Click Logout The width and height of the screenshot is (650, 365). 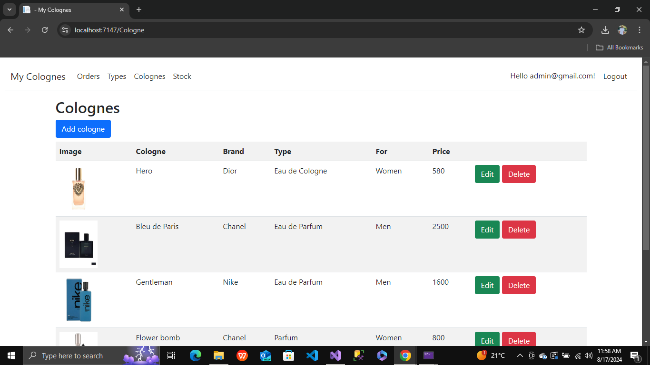(615, 76)
